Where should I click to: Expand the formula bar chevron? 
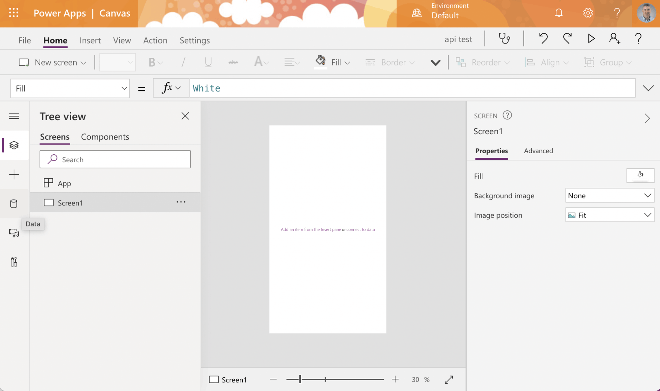click(x=648, y=88)
